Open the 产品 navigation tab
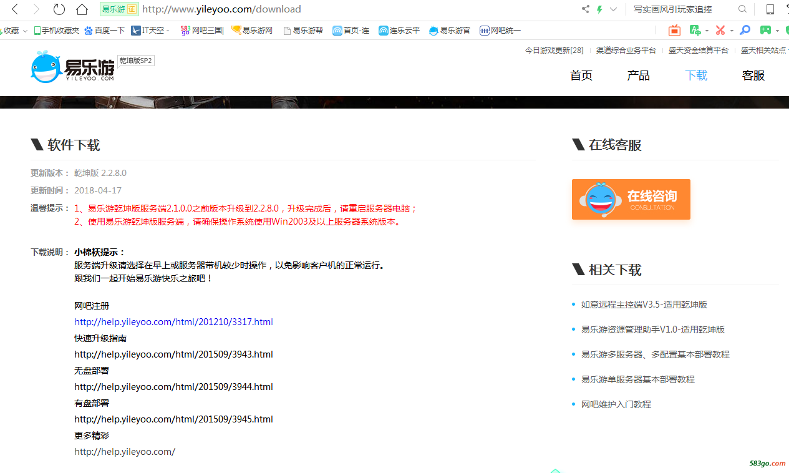Viewport: 789px width, 473px height. 639,76
